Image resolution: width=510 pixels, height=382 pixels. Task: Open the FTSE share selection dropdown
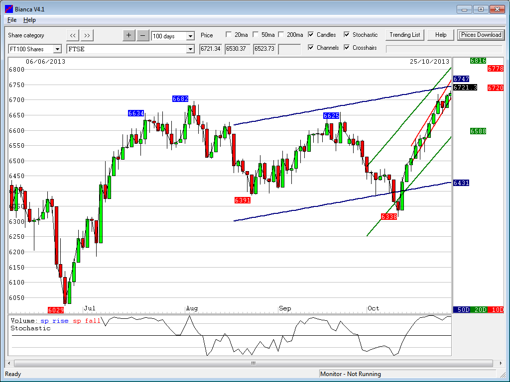point(190,49)
